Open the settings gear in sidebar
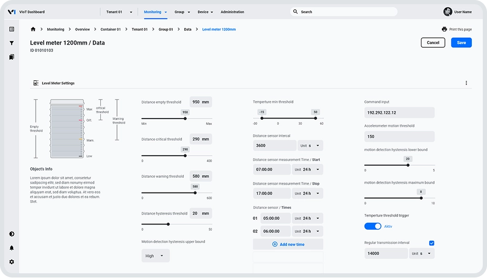The height and width of the screenshot is (278, 487). 12,262
